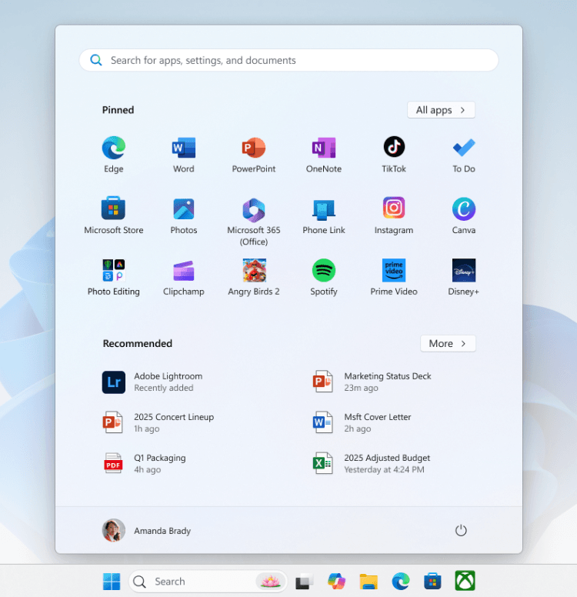Click the power button icon

coord(461,530)
